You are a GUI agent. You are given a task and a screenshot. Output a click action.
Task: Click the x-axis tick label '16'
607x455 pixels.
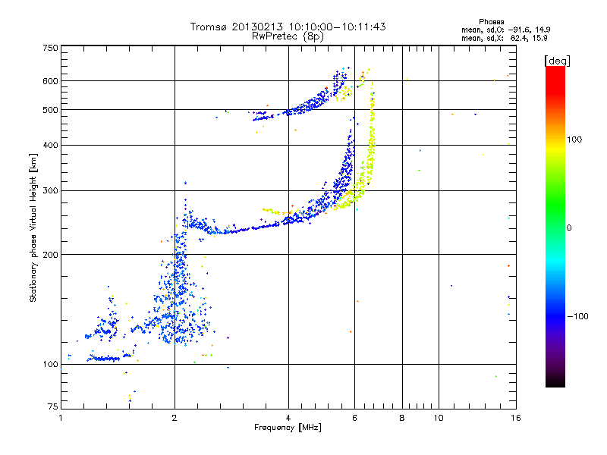[x=516, y=418]
